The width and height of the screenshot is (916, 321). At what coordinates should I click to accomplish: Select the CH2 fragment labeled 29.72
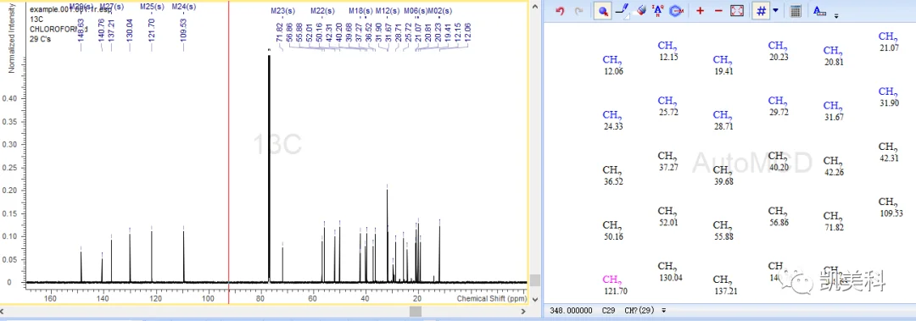(778, 106)
